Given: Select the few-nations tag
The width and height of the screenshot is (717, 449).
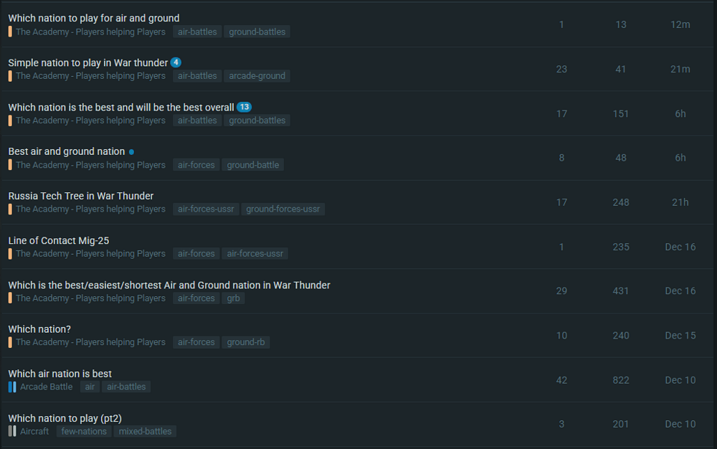Looking at the screenshot, I should (x=84, y=431).
